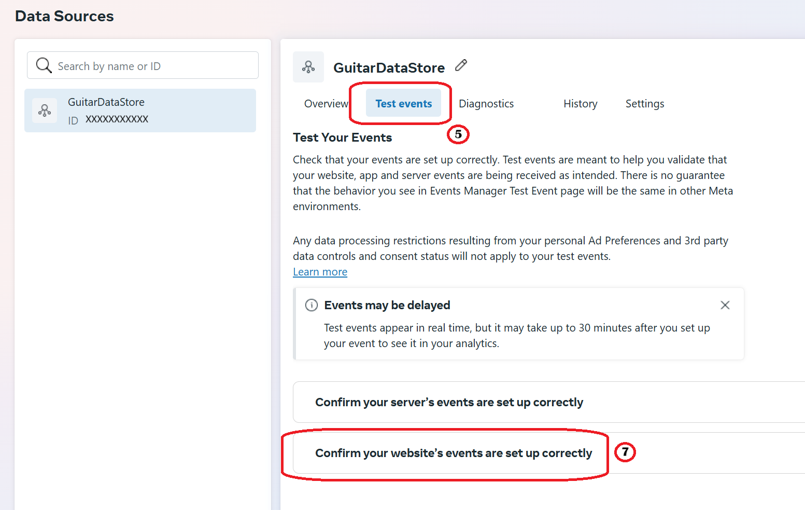Focus the Search by name or ID field
This screenshot has width=805, height=510.
coord(143,65)
